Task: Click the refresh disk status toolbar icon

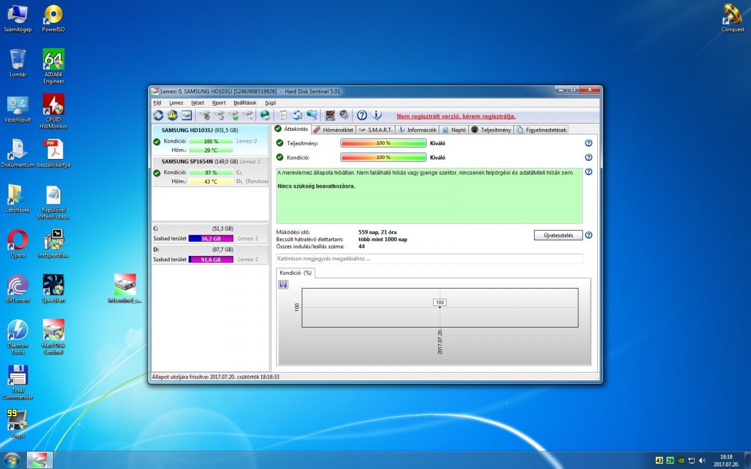Action: [x=158, y=115]
